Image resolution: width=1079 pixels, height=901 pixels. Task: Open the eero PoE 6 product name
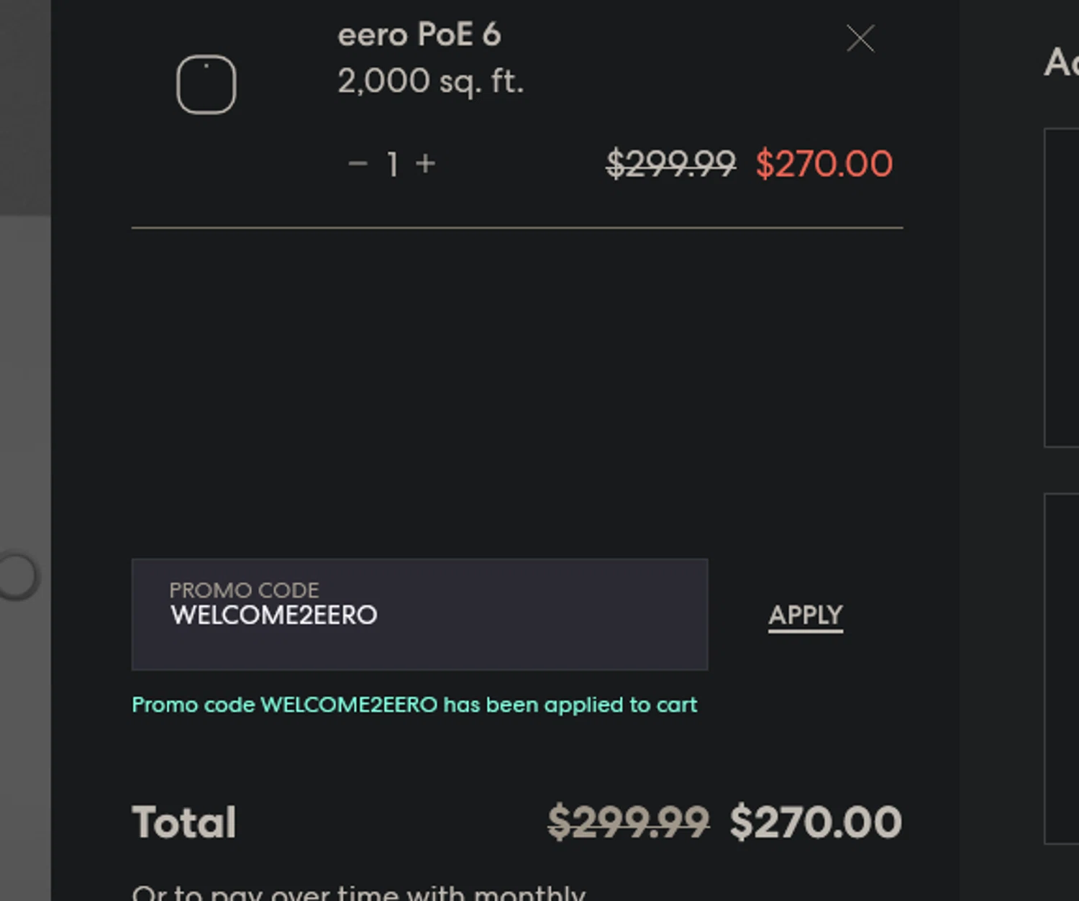coord(419,35)
